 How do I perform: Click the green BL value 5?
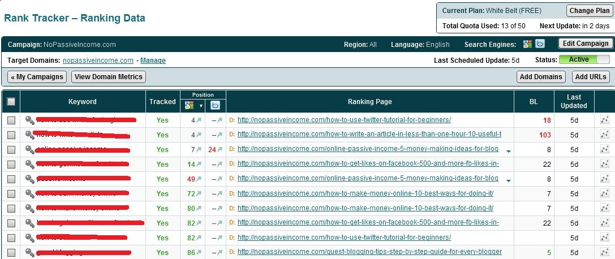[x=549, y=253]
